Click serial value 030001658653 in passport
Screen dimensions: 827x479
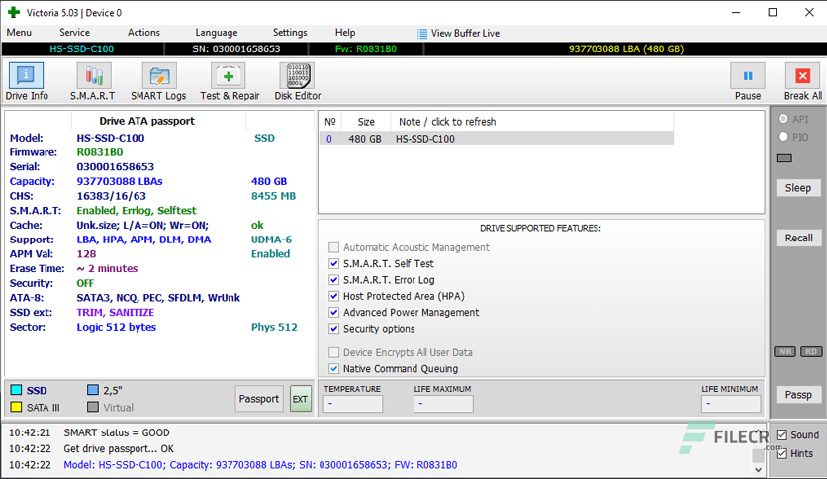pos(116,166)
